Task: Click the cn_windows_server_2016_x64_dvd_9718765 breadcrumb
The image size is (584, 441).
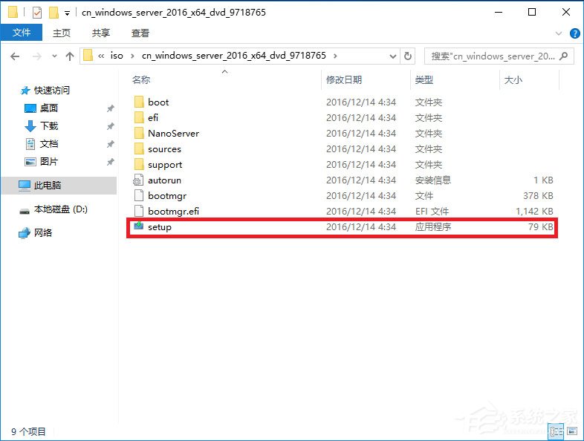Action: [x=233, y=56]
